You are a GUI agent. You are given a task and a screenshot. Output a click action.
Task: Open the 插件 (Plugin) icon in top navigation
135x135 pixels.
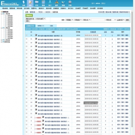tap(57, 3)
